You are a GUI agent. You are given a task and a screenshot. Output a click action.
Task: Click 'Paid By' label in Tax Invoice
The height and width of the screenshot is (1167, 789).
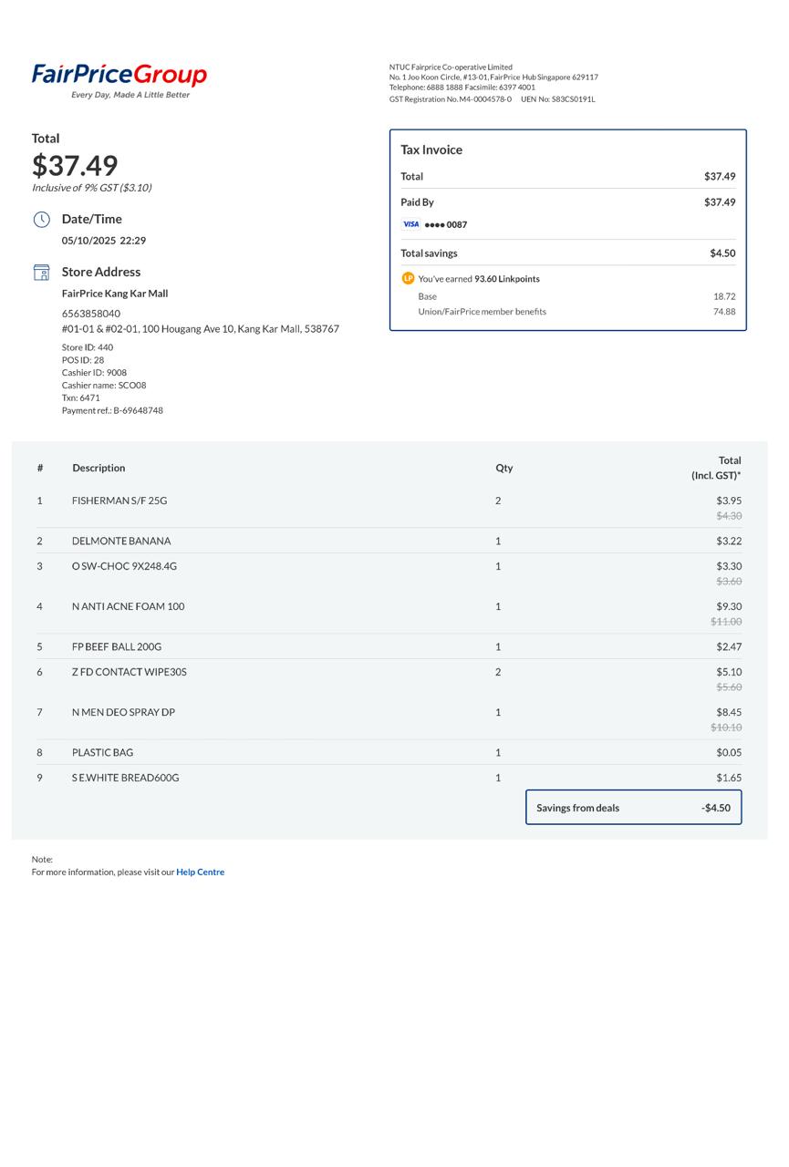point(417,202)
